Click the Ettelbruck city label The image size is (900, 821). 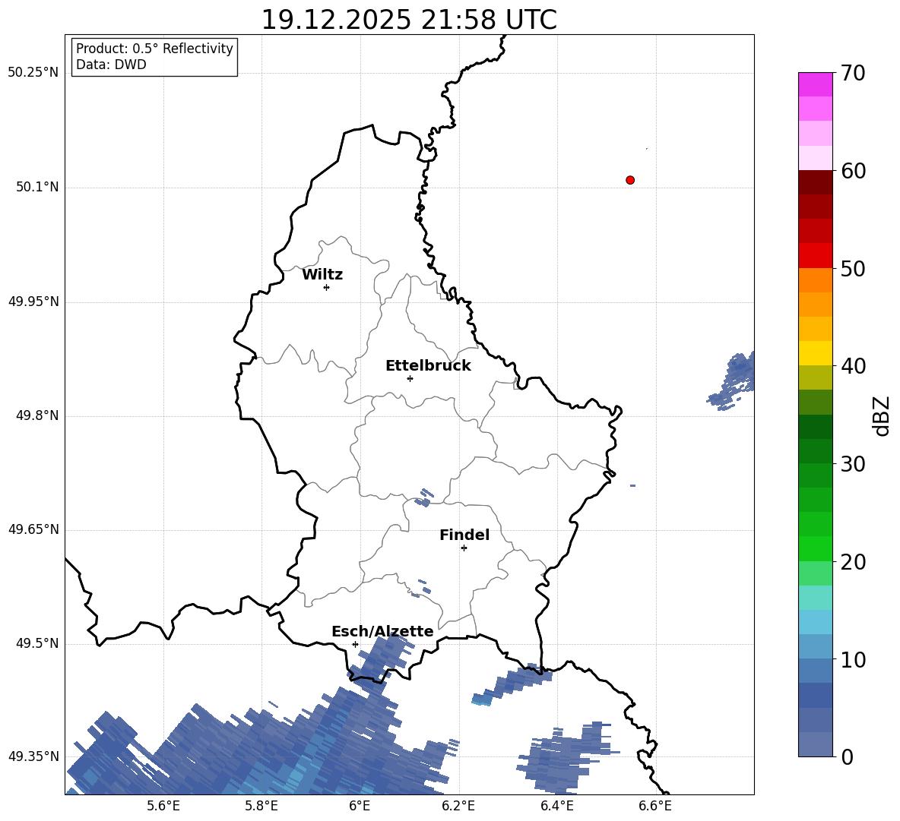(428, 366)
